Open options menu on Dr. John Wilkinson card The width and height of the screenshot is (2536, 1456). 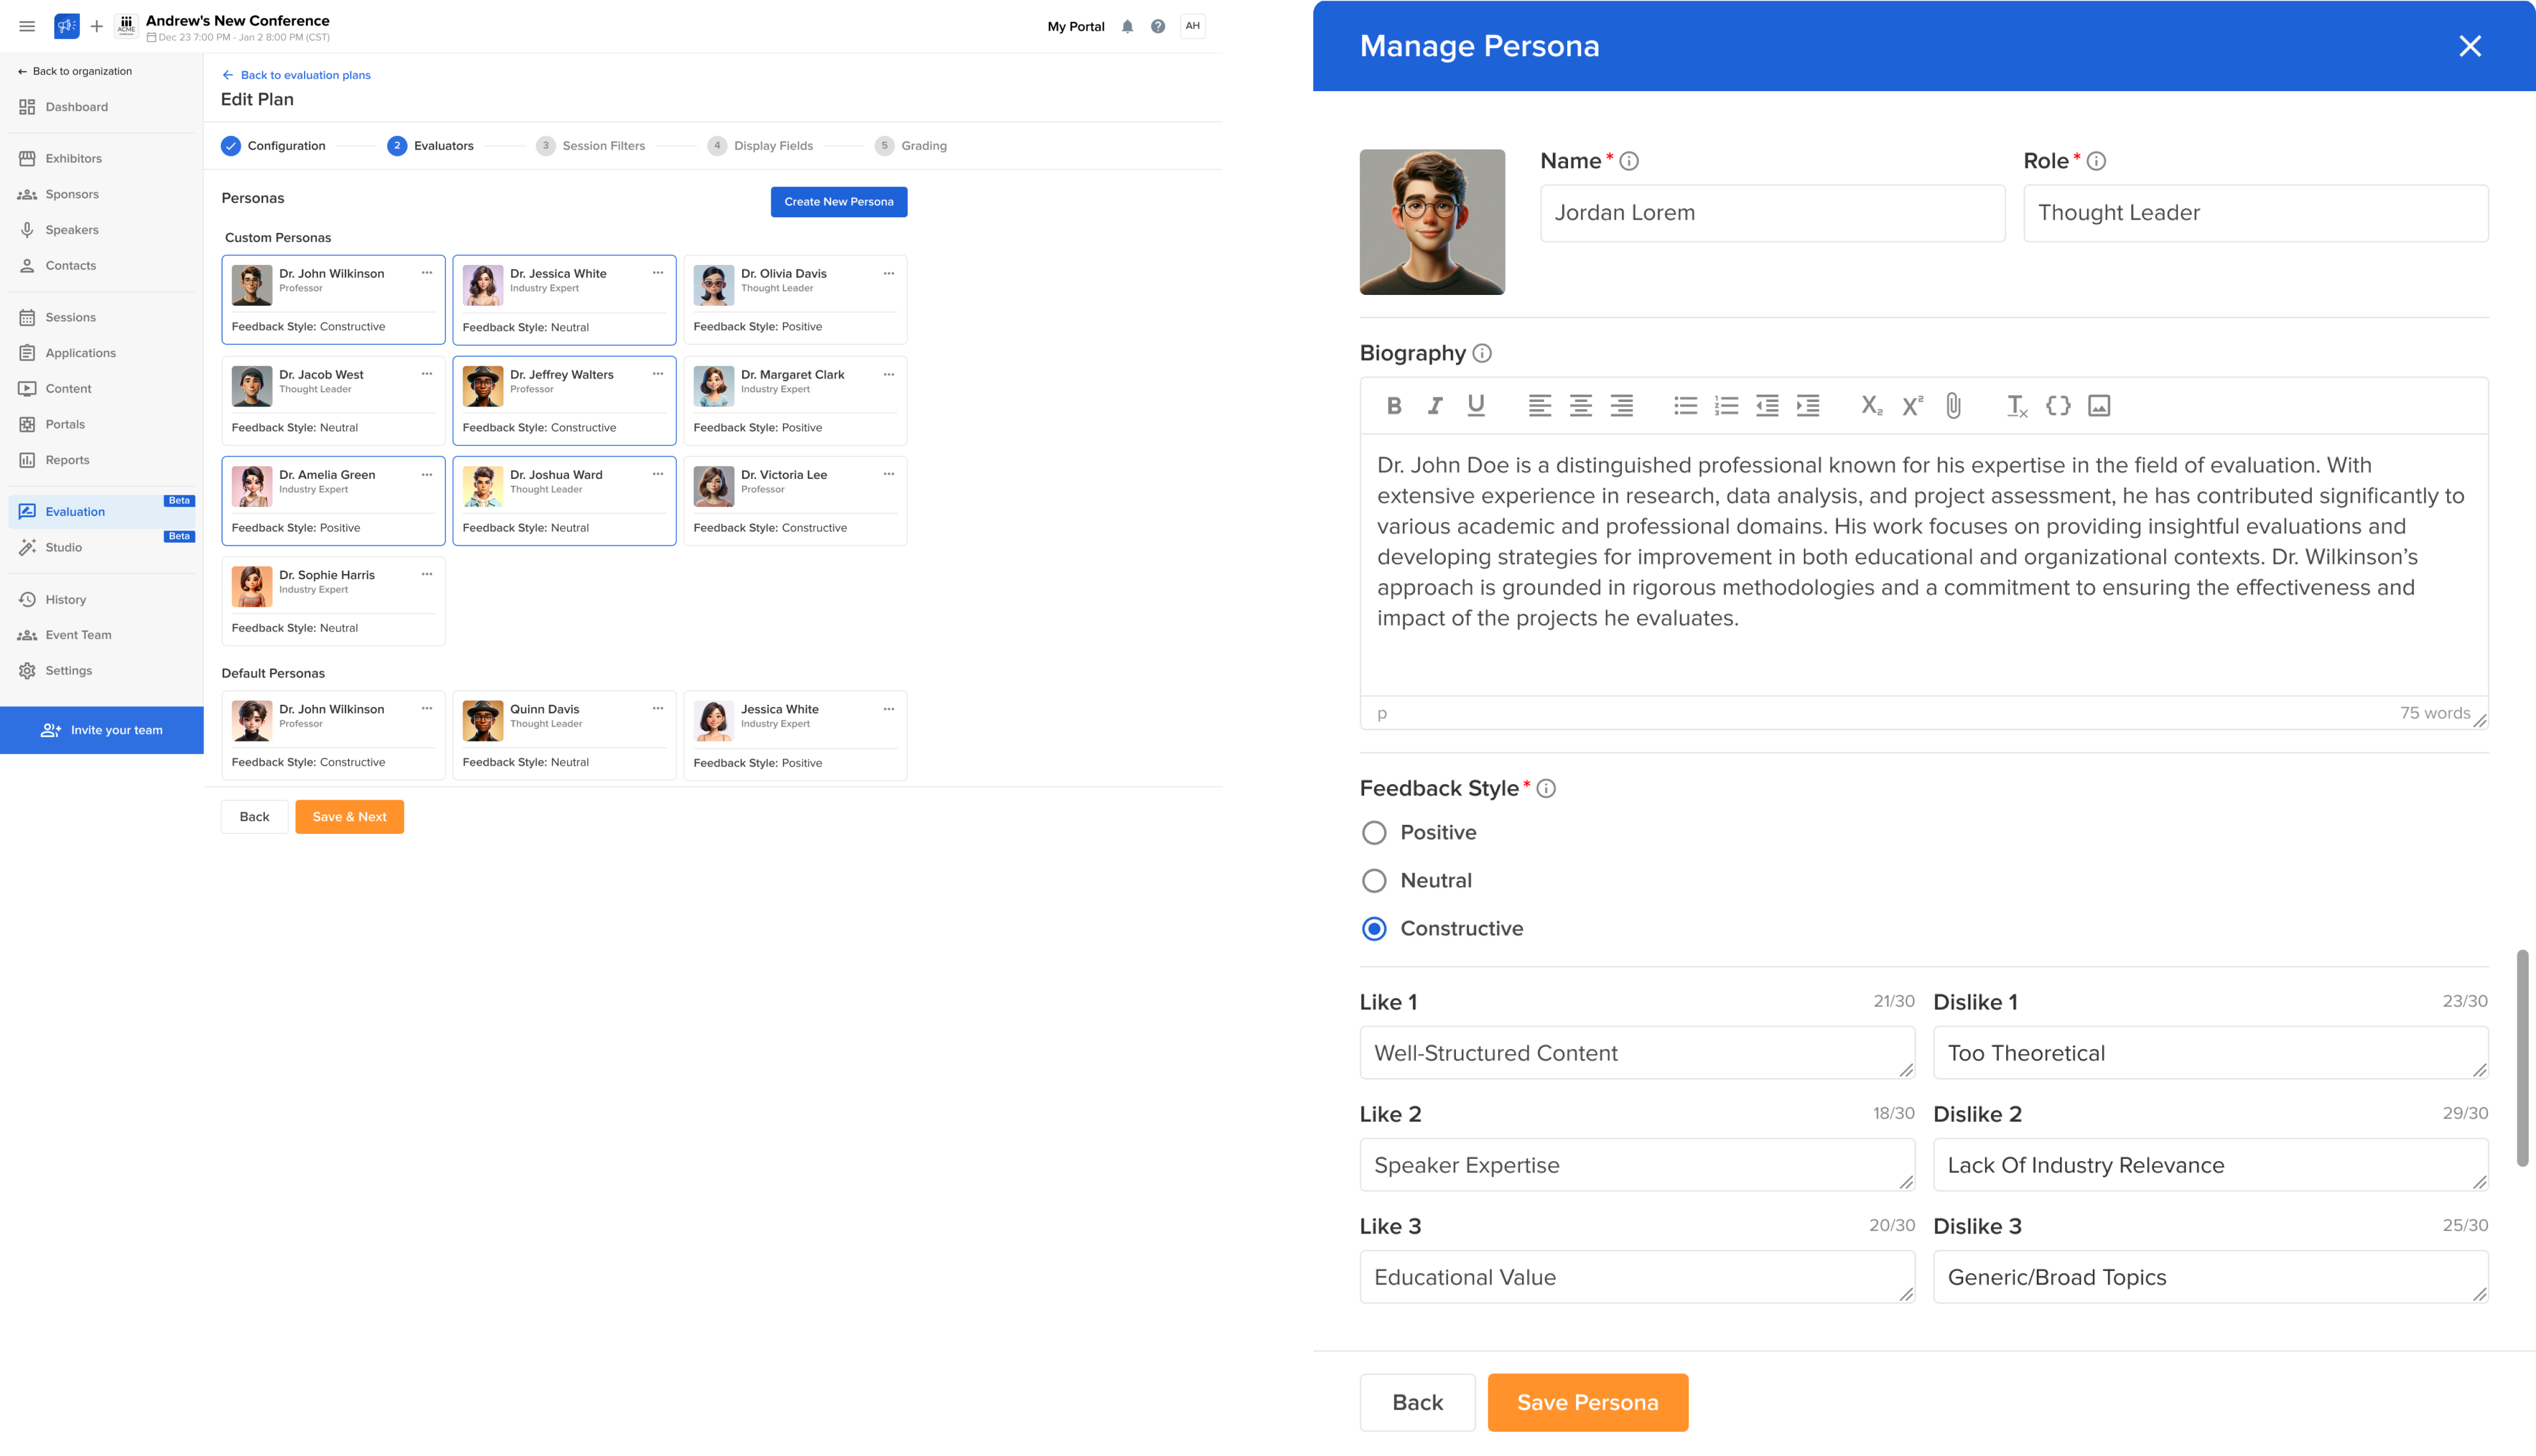pyautogui.click(x=426, y=272)
